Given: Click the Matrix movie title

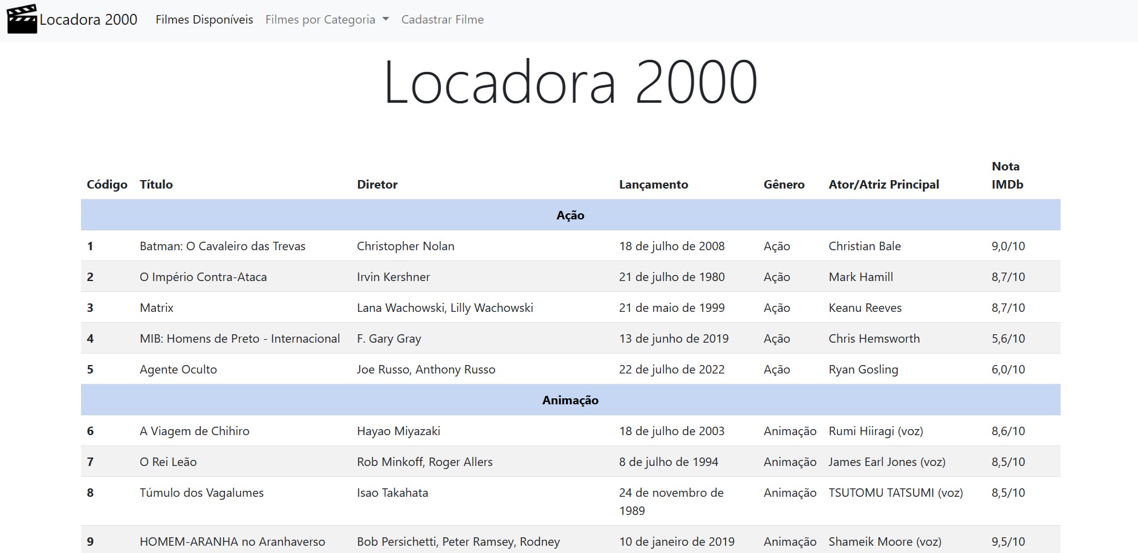Looking at the screenshot, I should (156, 308).
